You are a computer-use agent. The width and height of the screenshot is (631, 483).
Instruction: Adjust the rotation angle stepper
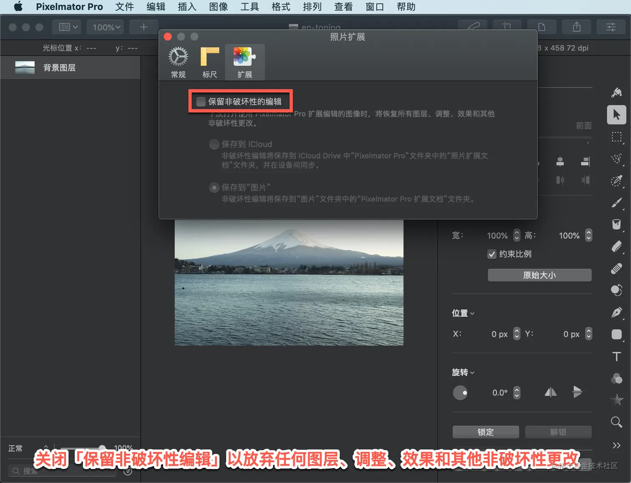517,392
